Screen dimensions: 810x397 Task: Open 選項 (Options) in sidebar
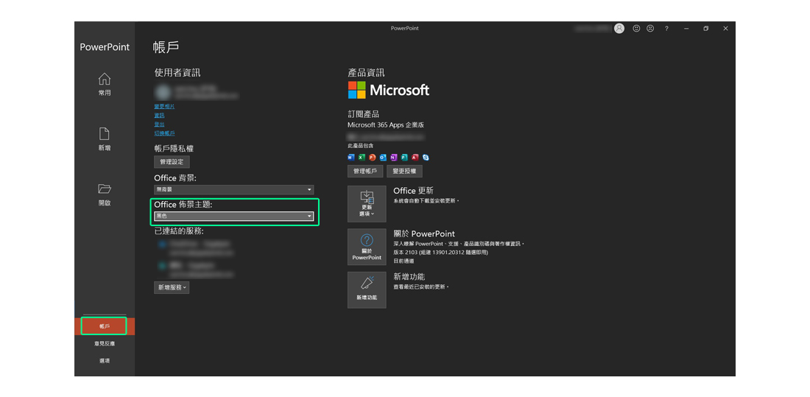(x=105, y=361)
